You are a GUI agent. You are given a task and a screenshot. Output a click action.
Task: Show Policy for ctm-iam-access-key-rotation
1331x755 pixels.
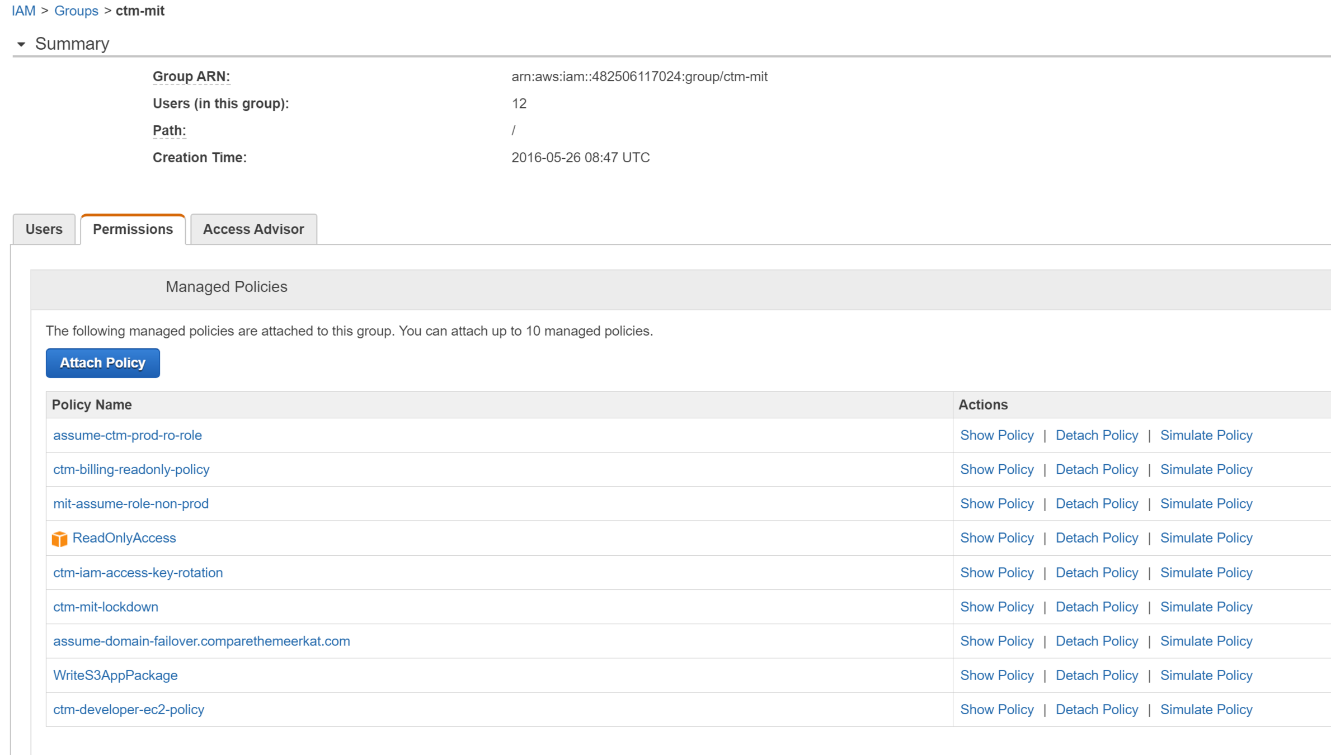[x=997, y=573]
